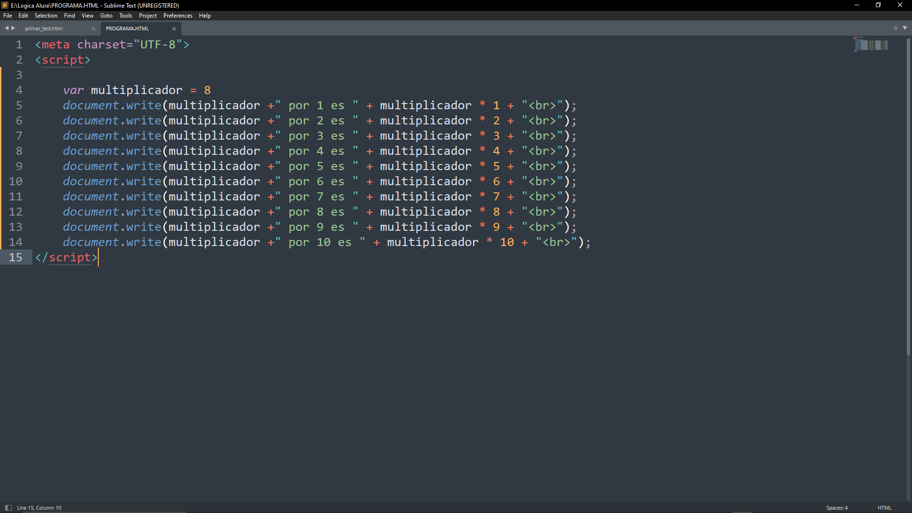Click line number 1 in the gutter
The image size is (912, 513).
point(19,45)
